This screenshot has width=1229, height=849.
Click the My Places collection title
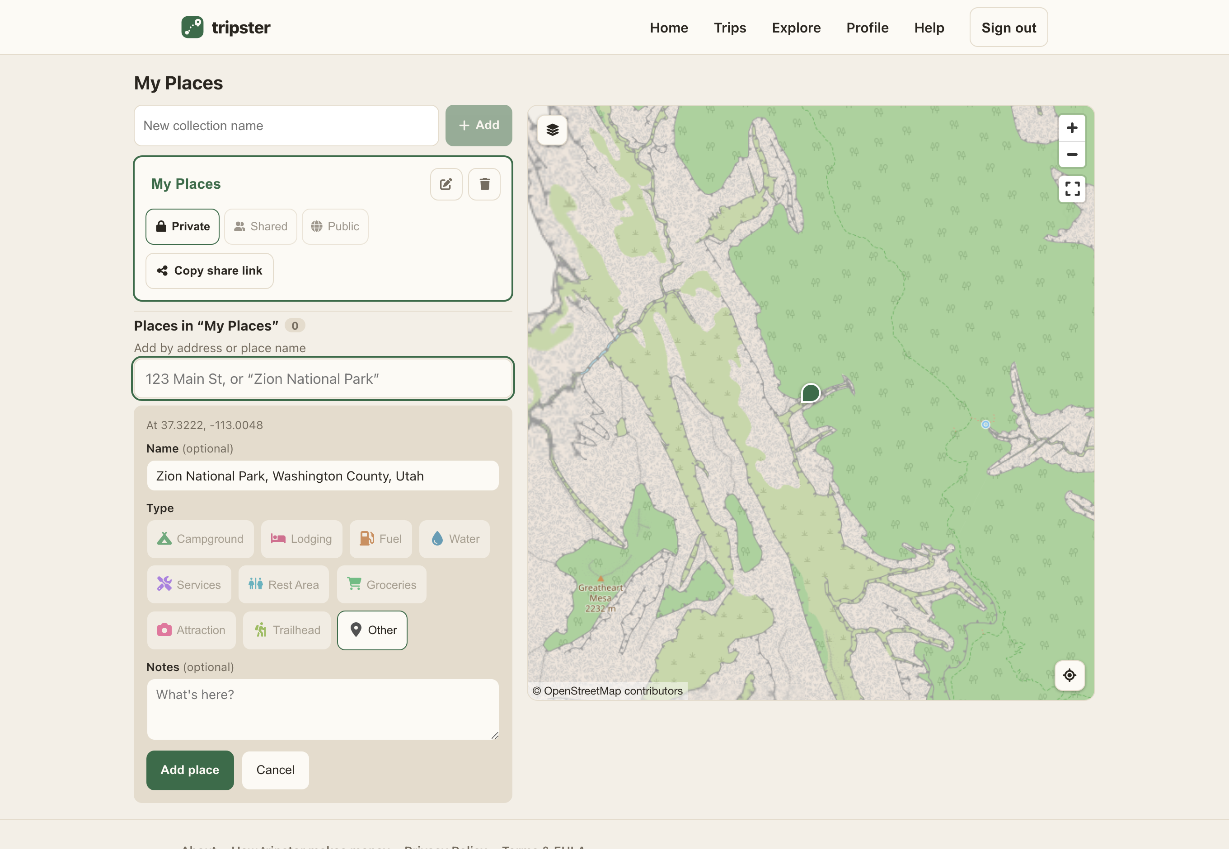[186, 184]
